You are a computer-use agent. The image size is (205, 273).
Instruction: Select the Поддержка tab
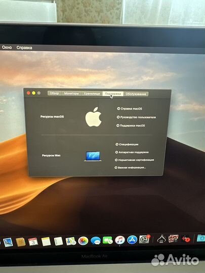tap(113, 94)
